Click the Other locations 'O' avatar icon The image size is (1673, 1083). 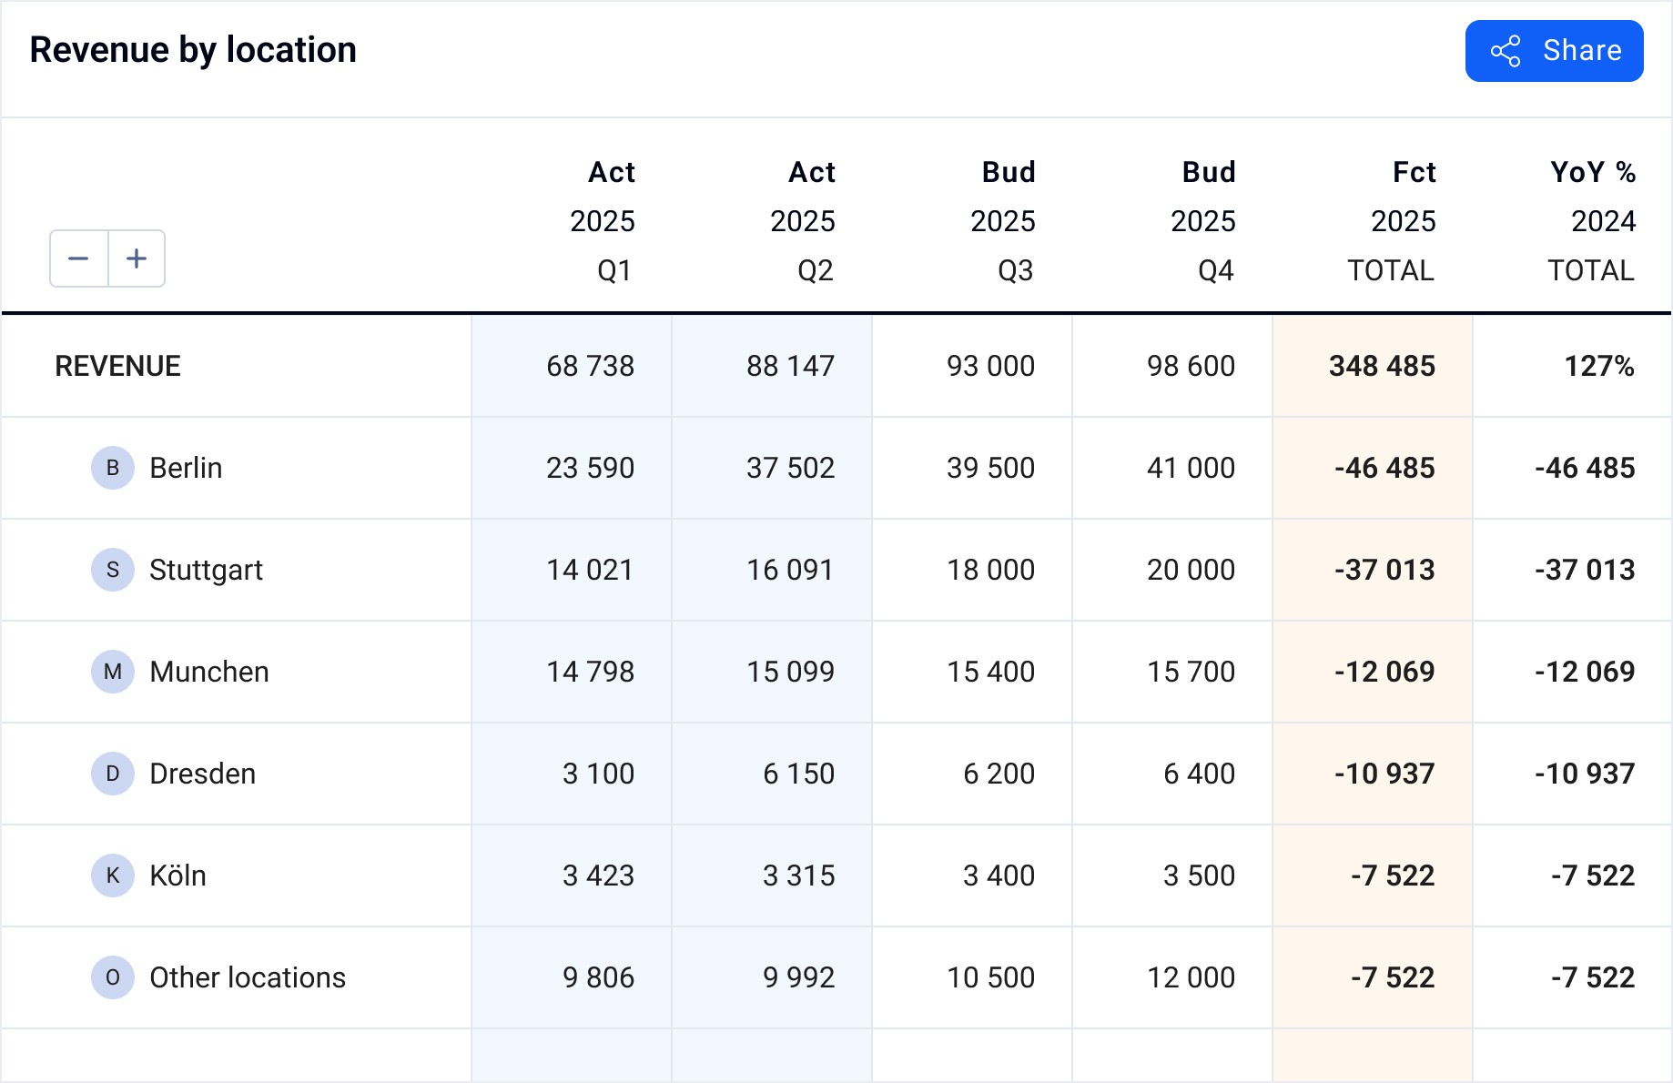pyautogui.click(x=113, y=977)
